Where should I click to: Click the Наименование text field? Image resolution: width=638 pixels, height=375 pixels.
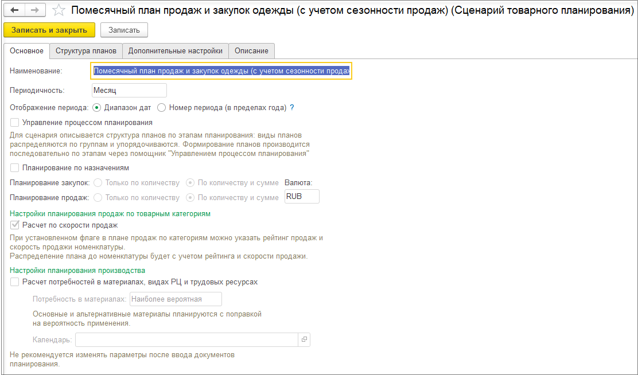click(x=221, y=71)
